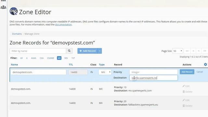Click the DNS Zone Editor logo icon
This screenshot has height=117, width=208.
coord(14,11)
